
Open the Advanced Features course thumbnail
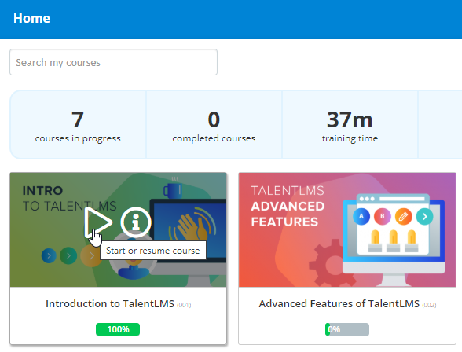tap(347, 229)
